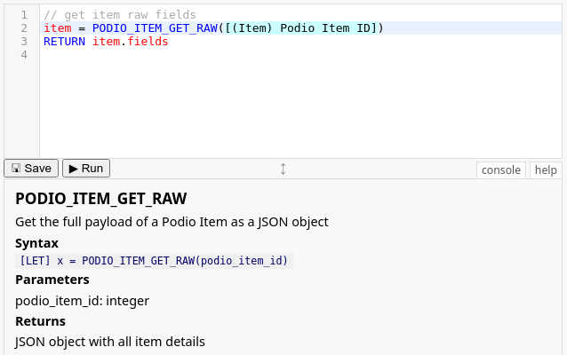Place cursor on empty line 4
Screen dimensions: 567x355
point(178,55)
